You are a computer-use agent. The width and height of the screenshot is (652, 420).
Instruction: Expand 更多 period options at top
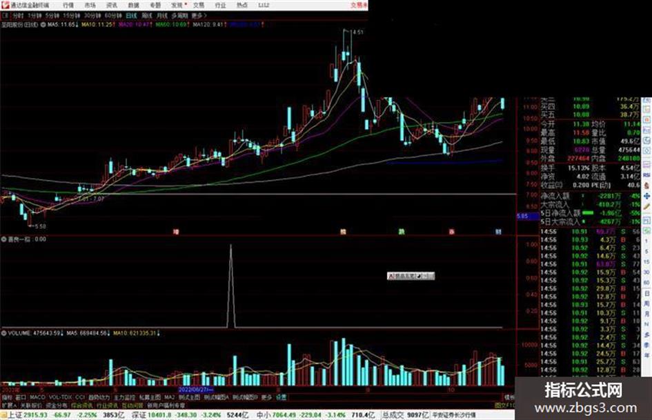199,15
